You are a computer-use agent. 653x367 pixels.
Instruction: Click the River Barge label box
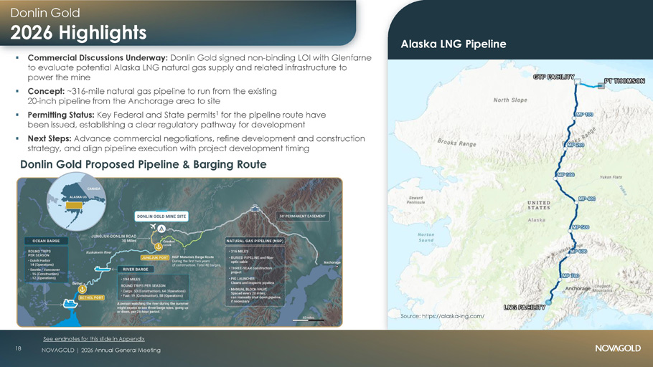click(x=136, y=270)
